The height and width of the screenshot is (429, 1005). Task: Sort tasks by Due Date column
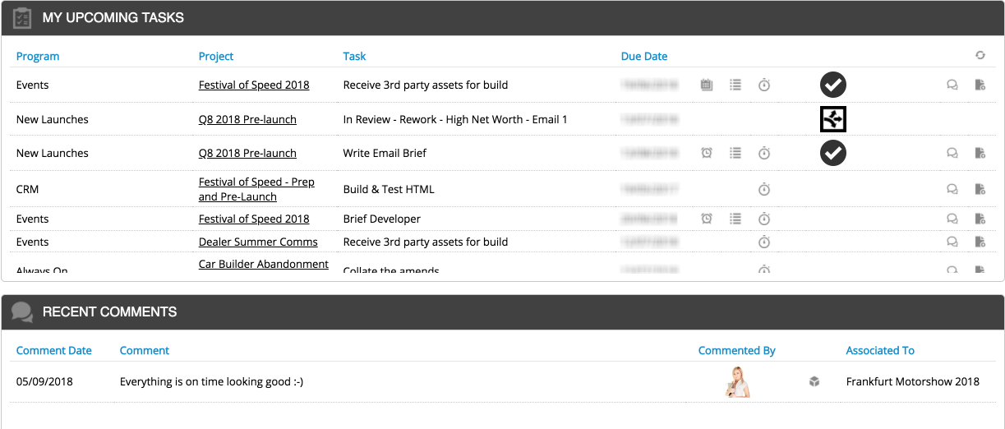644,56
